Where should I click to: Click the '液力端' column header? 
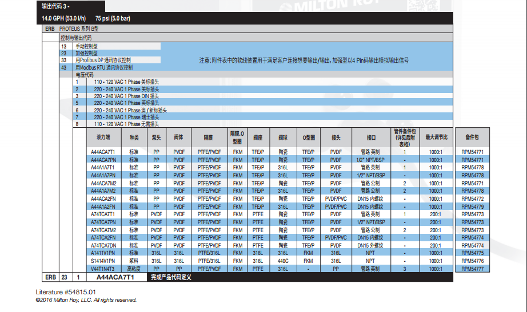pos(103,137)
